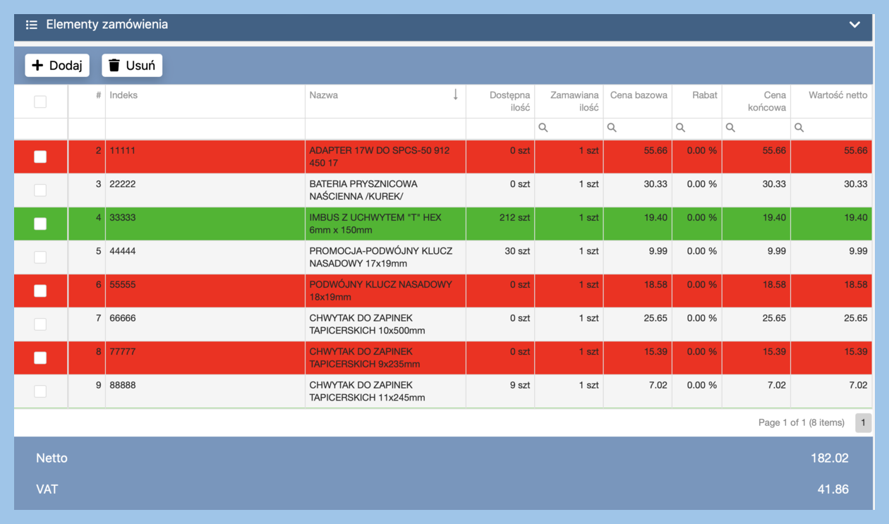Click the sort arrow in Nazwa column

(x=455, y=95)
